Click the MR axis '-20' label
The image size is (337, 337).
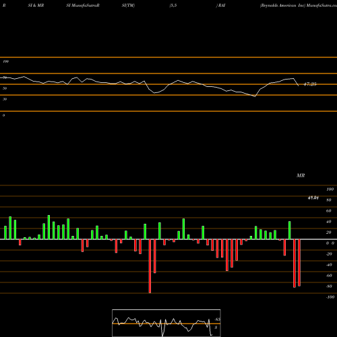[x=329, y=254]
